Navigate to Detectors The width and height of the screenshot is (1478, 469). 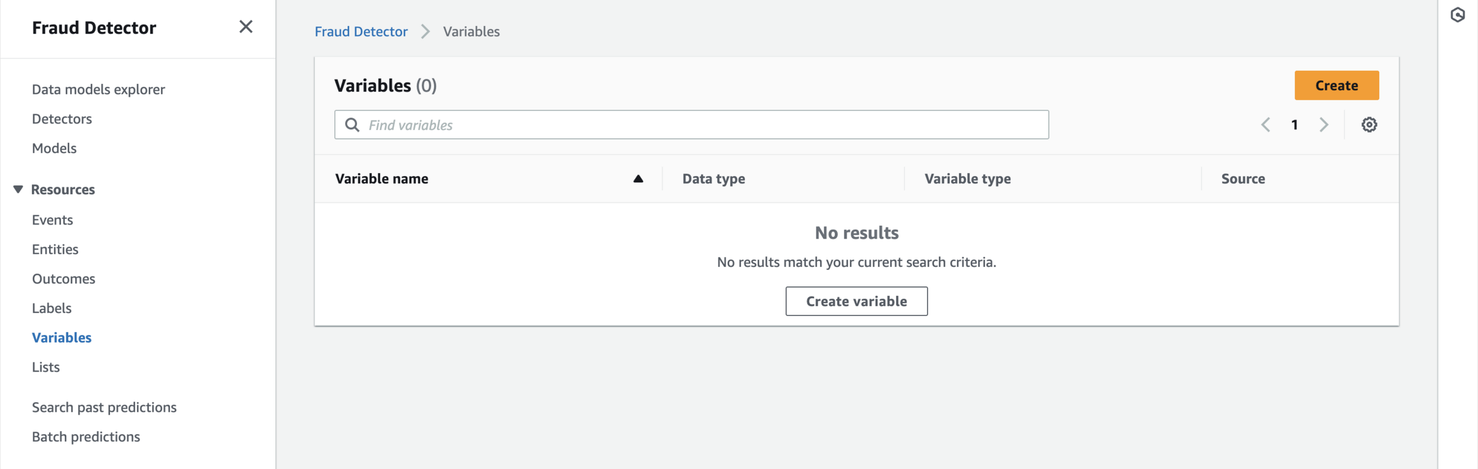62,119
